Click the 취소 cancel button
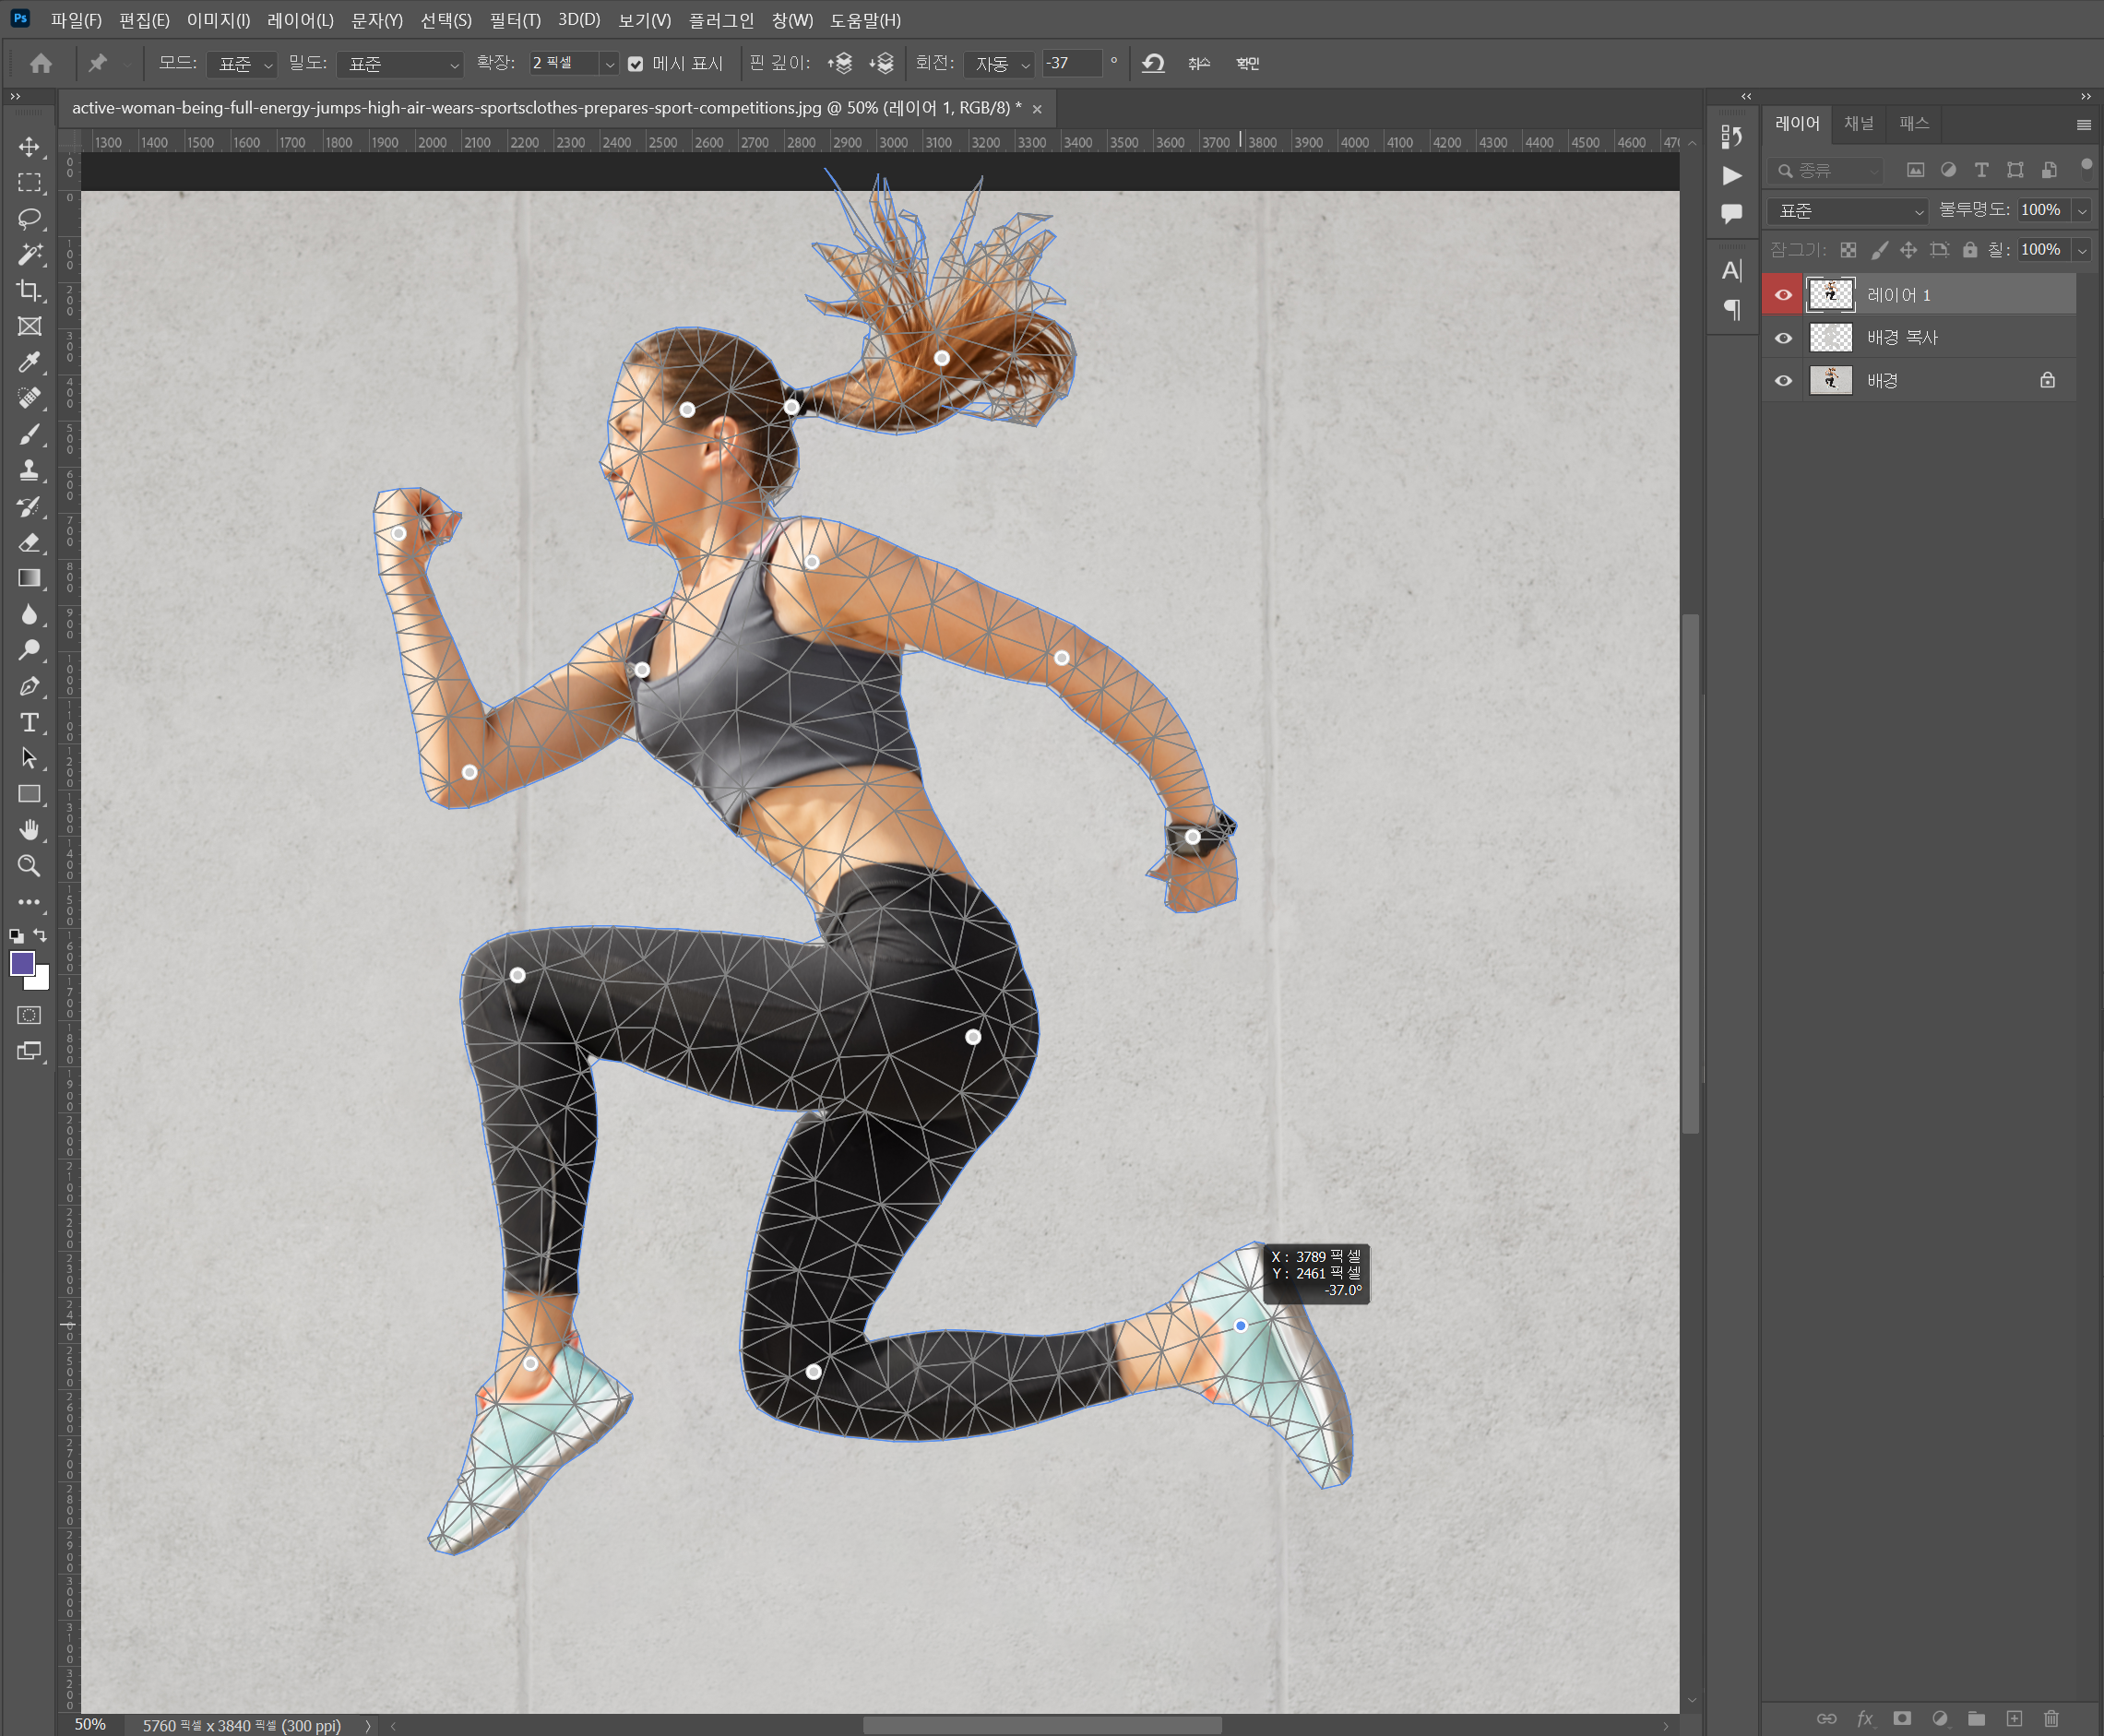 [1199, 63]
